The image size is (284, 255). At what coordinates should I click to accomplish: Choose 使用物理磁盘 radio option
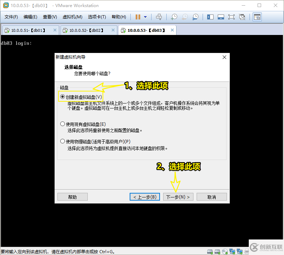pos(62,141)
